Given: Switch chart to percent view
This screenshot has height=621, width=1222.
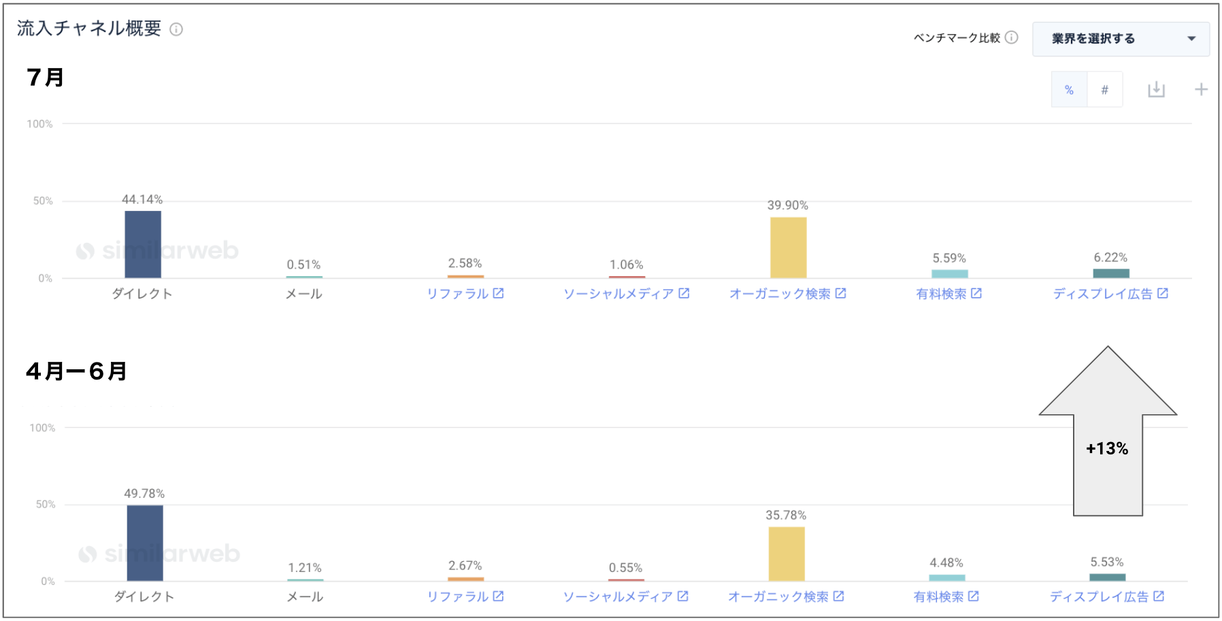Looking at the screenshot, I should point(1069,90).
